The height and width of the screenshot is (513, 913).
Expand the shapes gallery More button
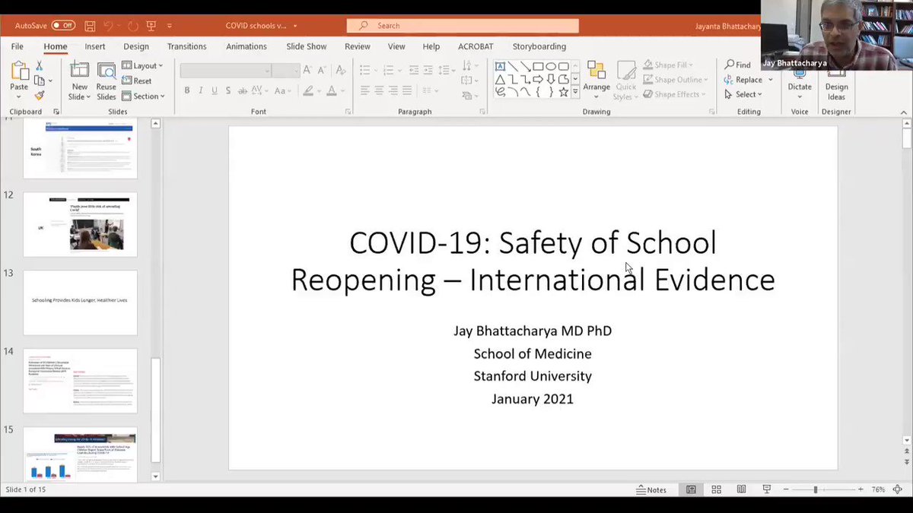click(575, 92)
